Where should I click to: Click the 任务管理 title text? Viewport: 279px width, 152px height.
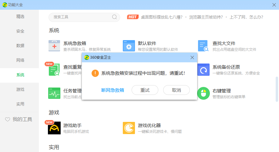tap(72, 91)
